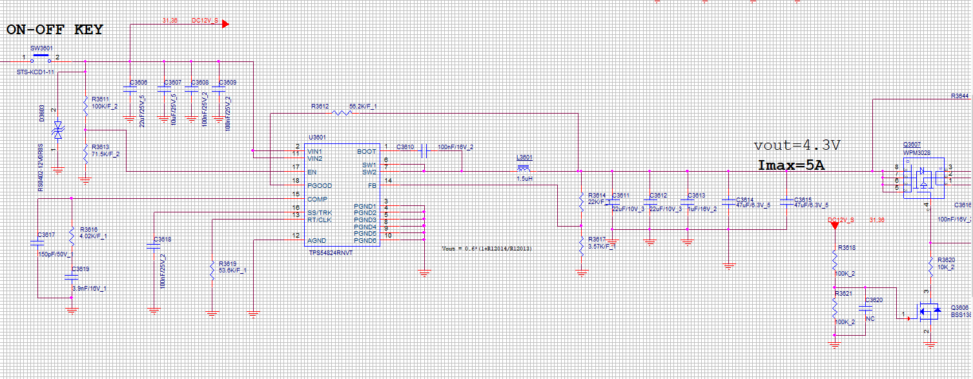Click the SS/TRK pin label
The height and width of the screenshot is (379, 973).
point(320,213)
